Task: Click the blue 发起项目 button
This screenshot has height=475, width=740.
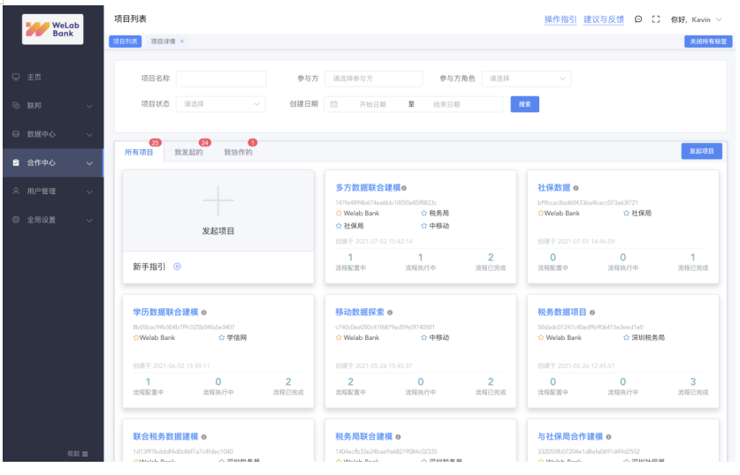Action: pyautogui.click(x=701, y=151)
